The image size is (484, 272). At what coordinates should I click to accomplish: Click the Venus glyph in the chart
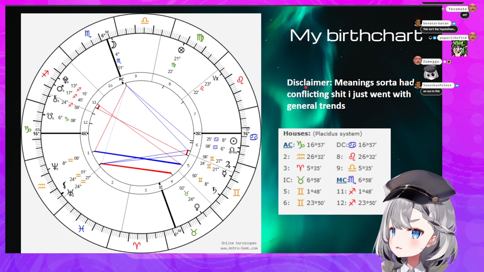197,207
